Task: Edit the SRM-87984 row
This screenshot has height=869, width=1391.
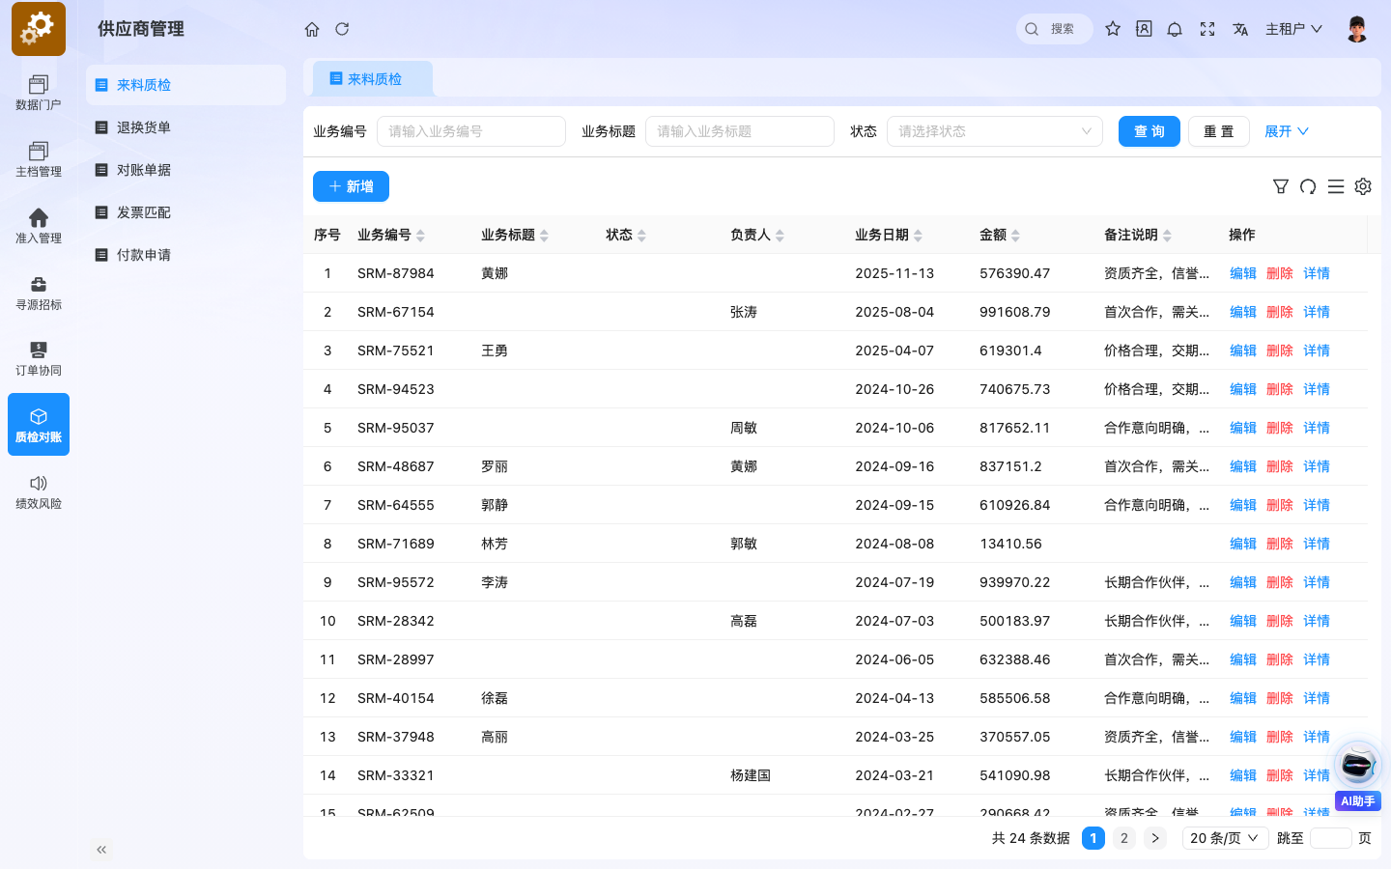Action: click(1243, 273)
